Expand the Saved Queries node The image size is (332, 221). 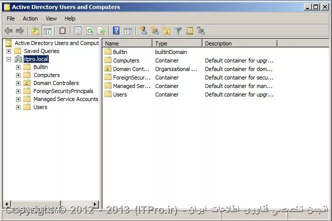(8, 51)
